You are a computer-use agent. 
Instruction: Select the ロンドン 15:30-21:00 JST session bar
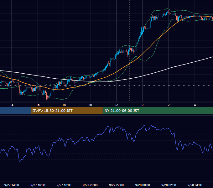[66, 111]
